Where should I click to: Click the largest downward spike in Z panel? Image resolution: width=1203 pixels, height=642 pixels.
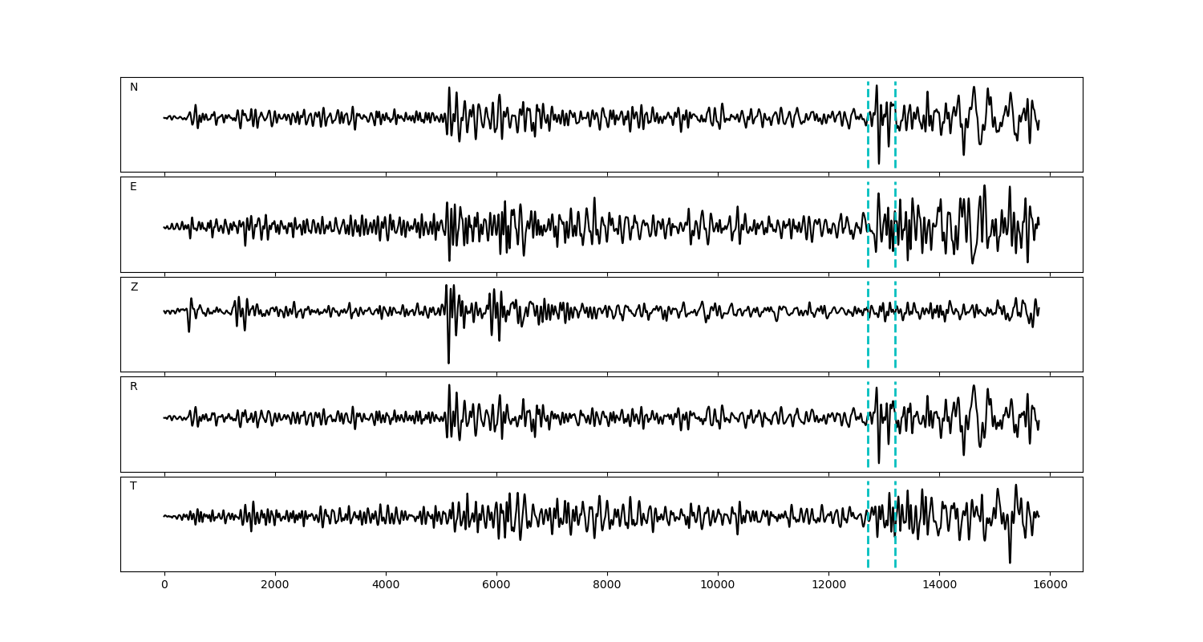click(x=448, y=361)
